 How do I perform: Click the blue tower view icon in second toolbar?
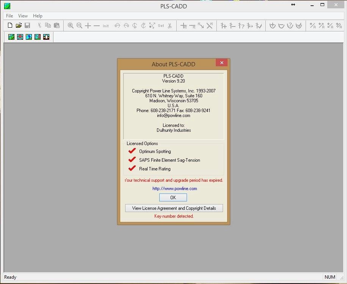29,37
